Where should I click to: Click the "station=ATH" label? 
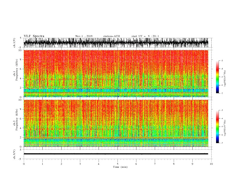coord(111,36)
